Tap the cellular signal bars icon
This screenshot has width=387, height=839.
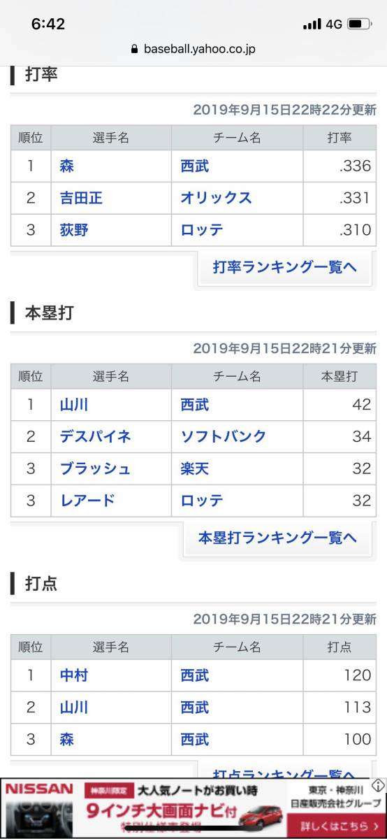coord(312,24)
